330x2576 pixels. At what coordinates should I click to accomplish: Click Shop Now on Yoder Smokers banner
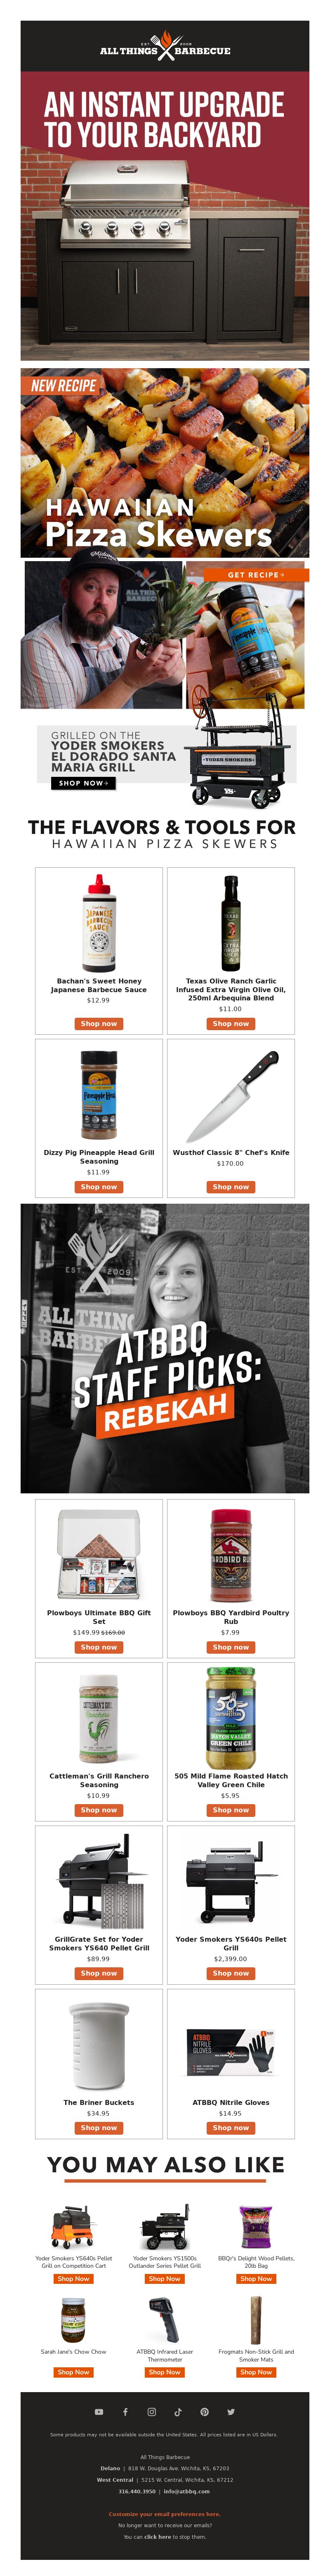84,783
